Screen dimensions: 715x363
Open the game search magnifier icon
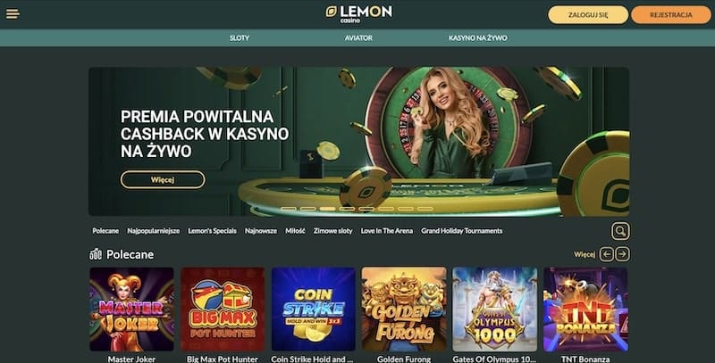coord(620,231)
